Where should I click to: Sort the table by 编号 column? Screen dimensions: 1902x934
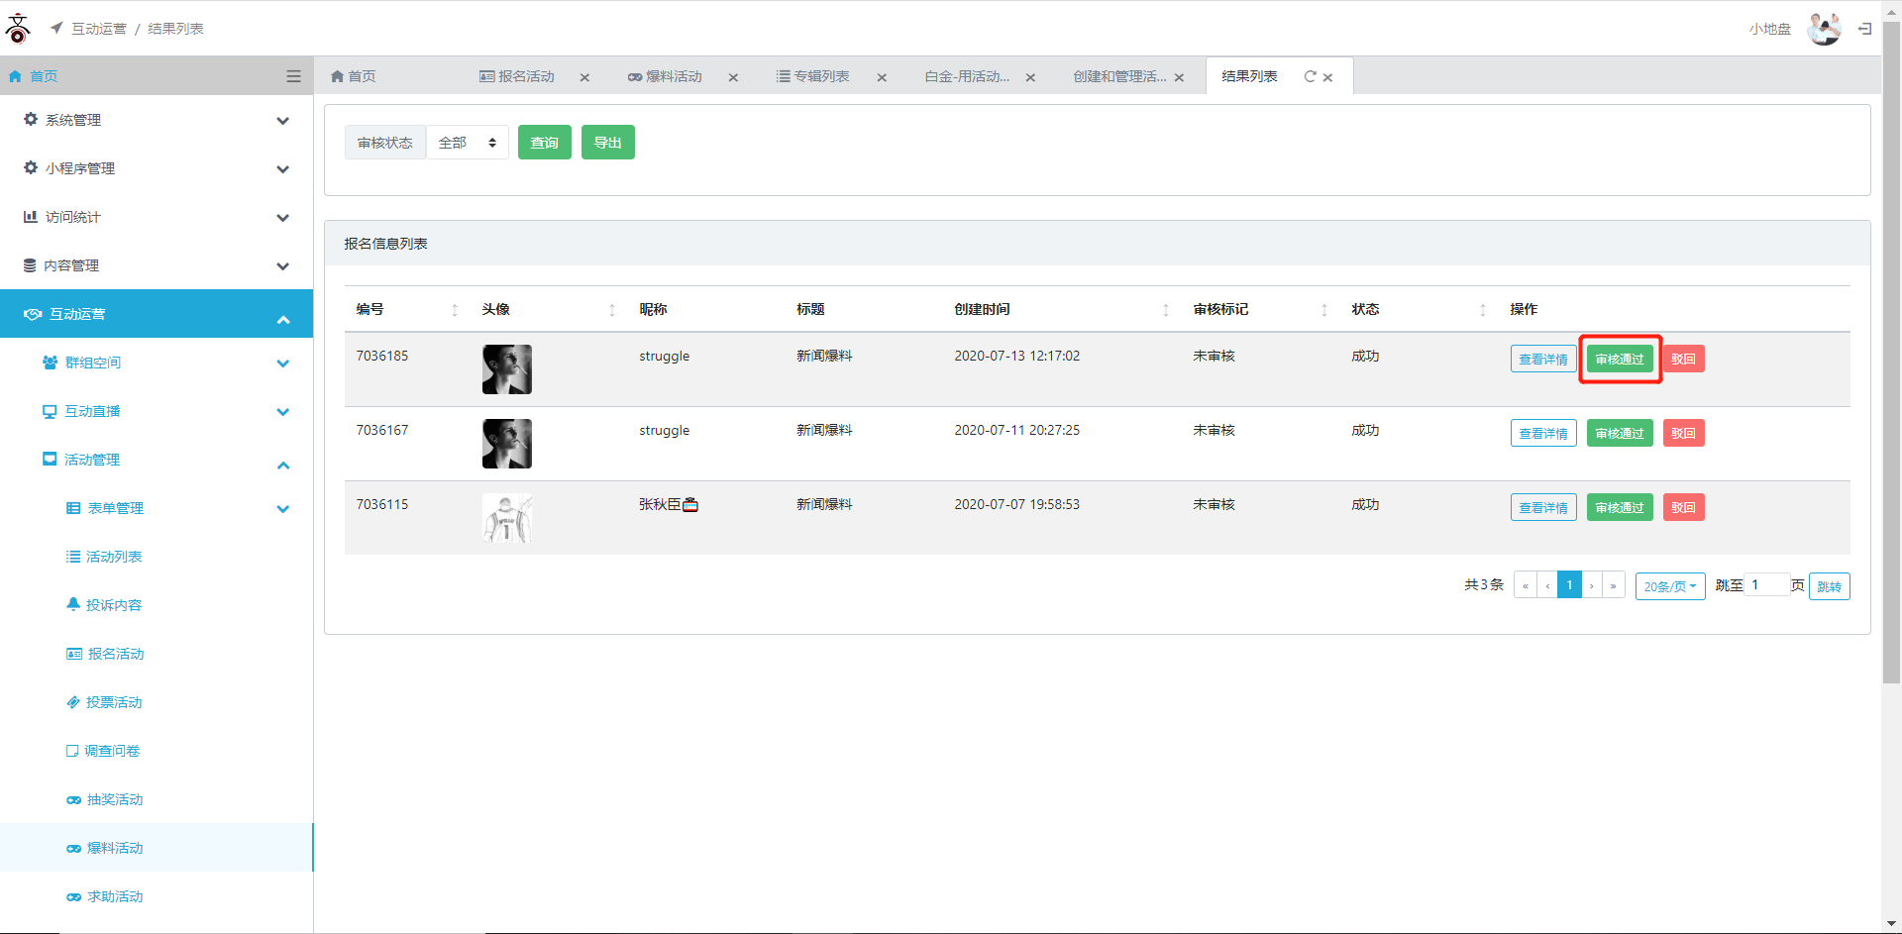pyautogui.click(x=455, y=310)
